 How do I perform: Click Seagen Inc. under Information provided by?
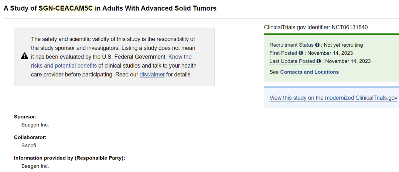35,166
